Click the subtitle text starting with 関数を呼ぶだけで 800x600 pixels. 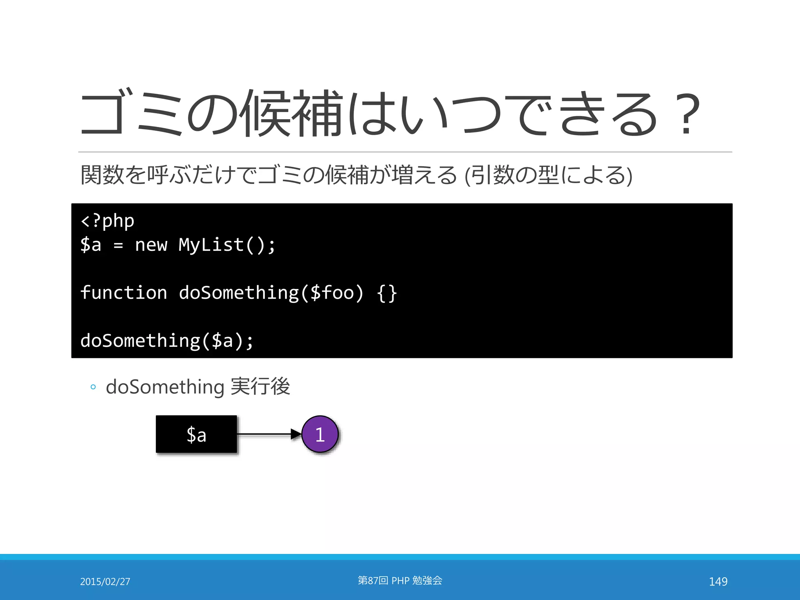[270, 175]
